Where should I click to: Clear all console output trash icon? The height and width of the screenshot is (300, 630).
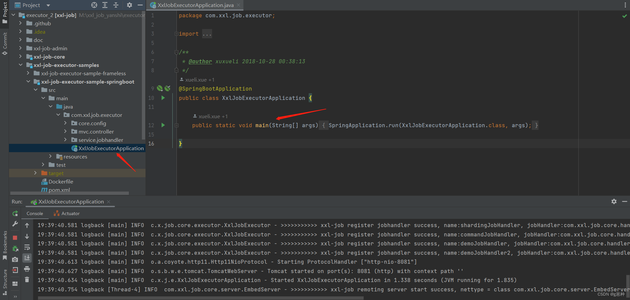click(27, 280)
